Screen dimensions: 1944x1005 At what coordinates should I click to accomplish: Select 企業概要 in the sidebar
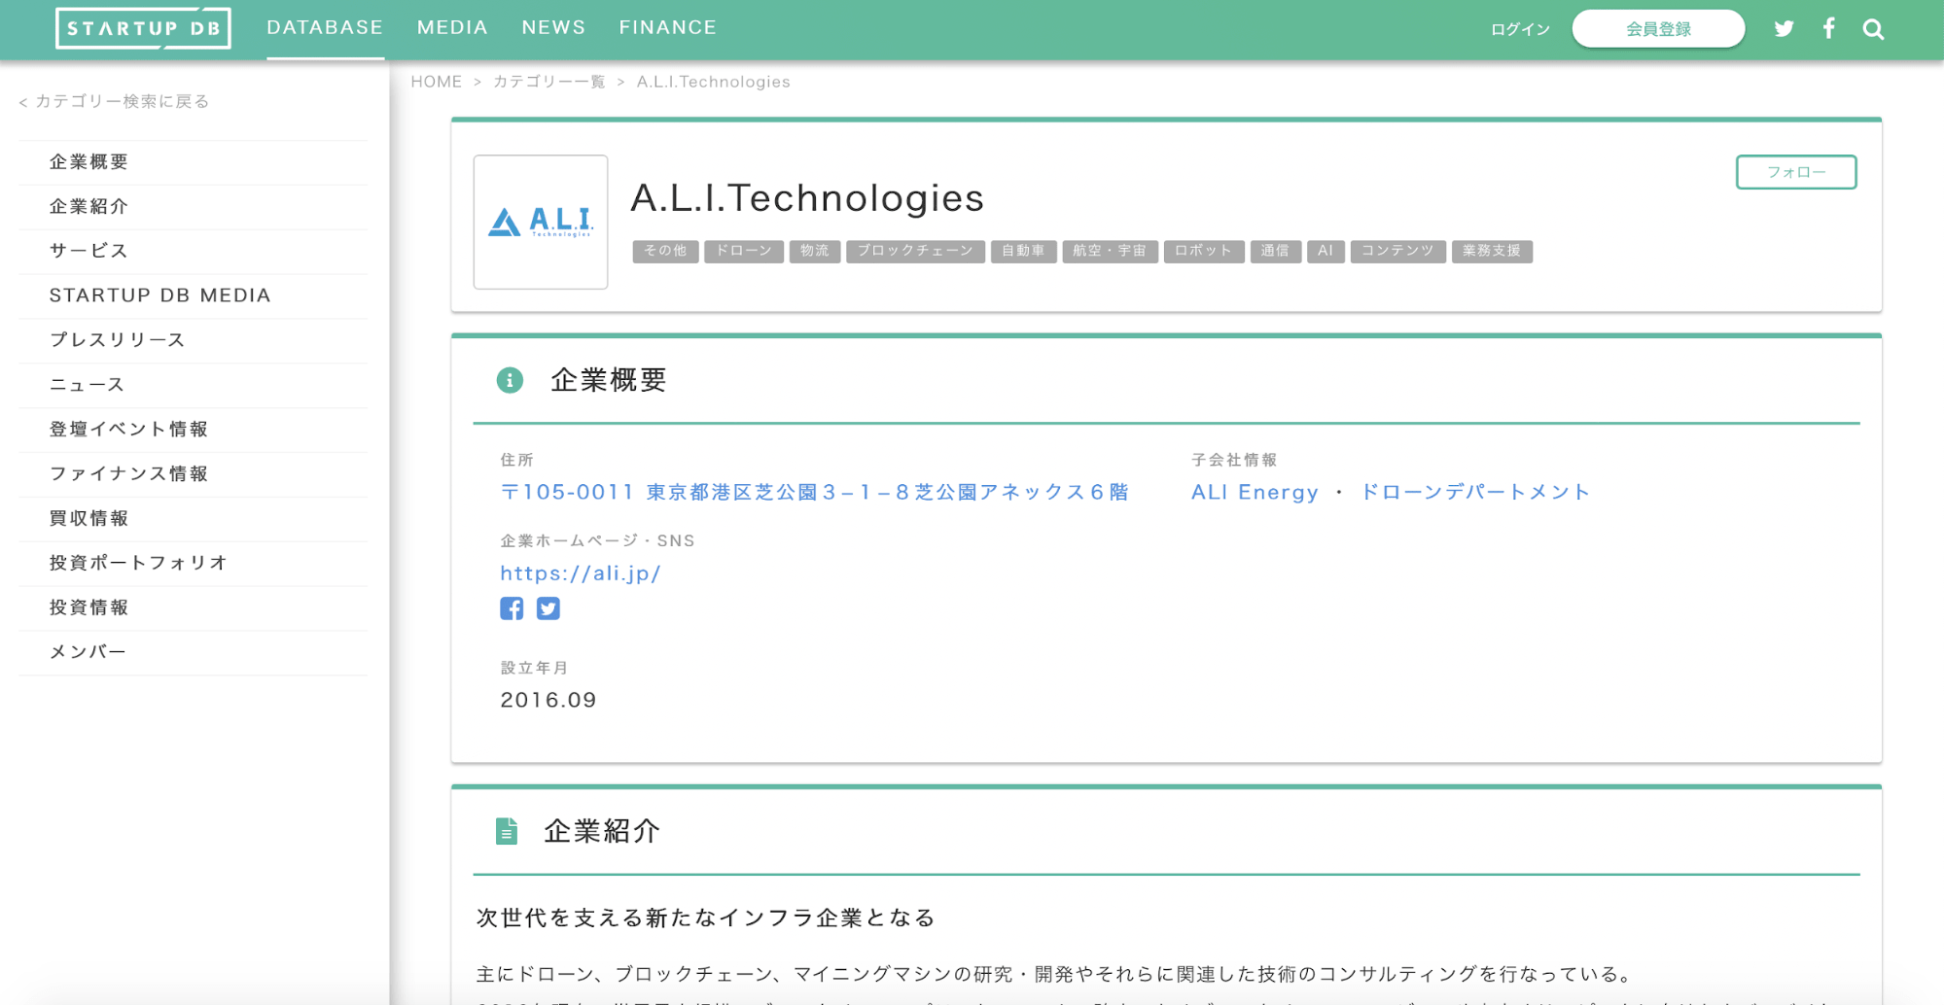pos(193,162)
